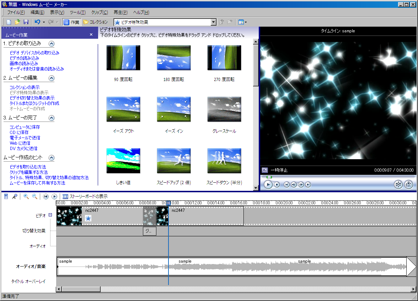Image resolution: width=418 pixels, height=301 pixels.
Task: Click ビデオの読み込み link
Action: 24,58
